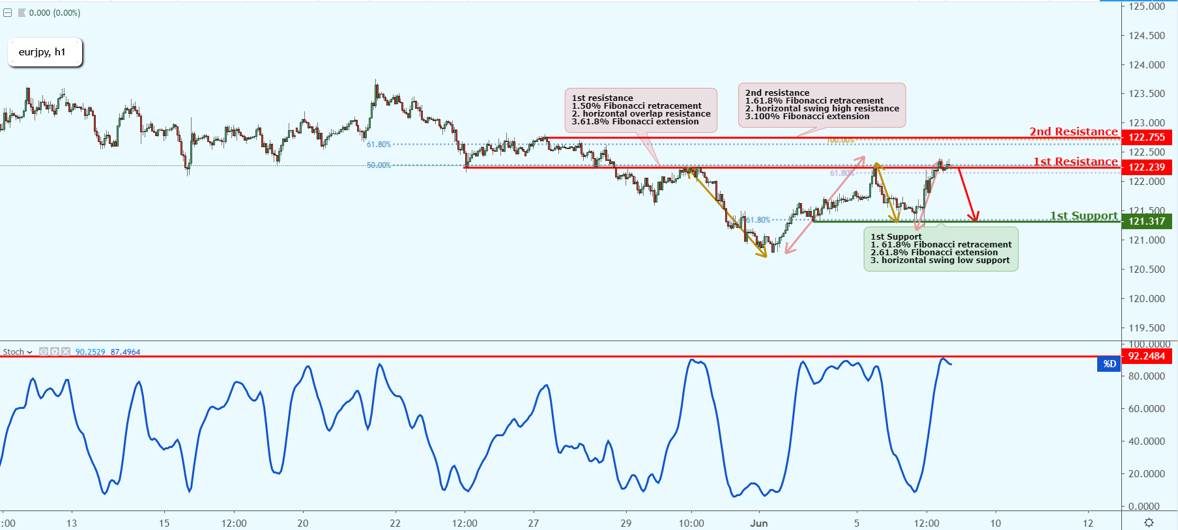Viewport: 1178px width, 530px height.
Task: Click the 10:00 label on time axis
Action: 691,523
